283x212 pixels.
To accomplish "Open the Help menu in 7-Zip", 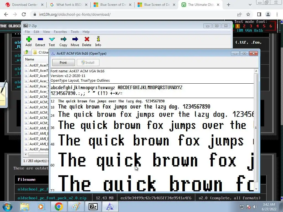I will (86, 32).
